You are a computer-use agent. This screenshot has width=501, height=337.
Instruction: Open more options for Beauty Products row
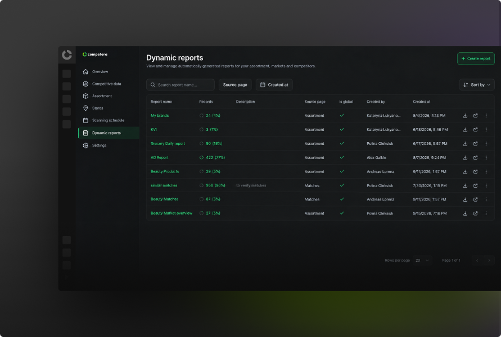[486, 172]
